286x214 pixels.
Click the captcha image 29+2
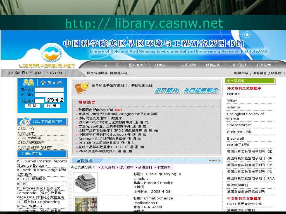tap(55, 100)
